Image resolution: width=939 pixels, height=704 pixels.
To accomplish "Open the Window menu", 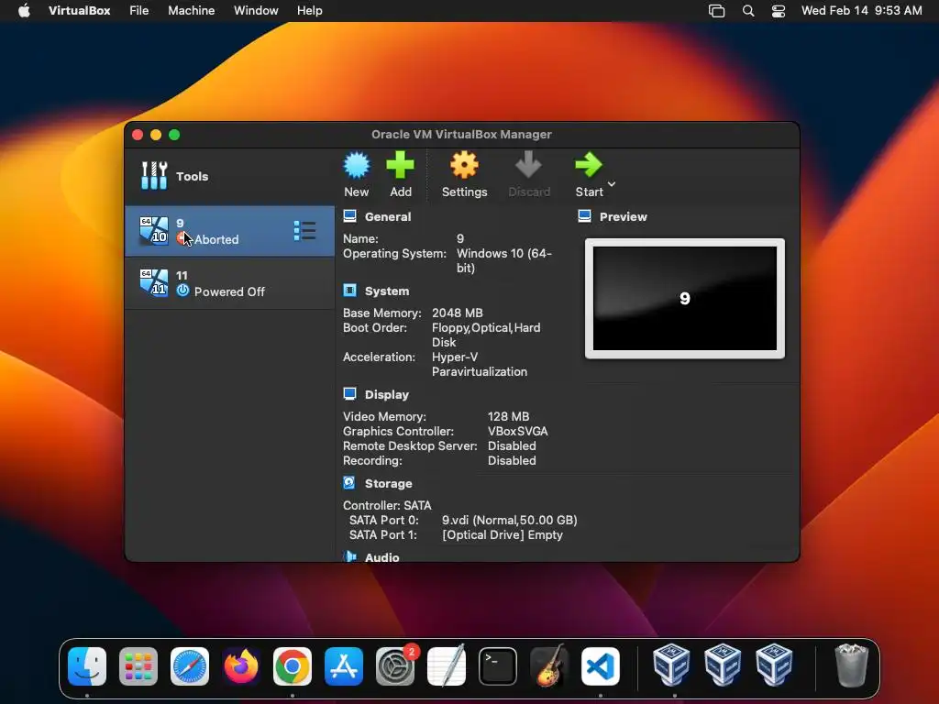I will click(256, 11).
